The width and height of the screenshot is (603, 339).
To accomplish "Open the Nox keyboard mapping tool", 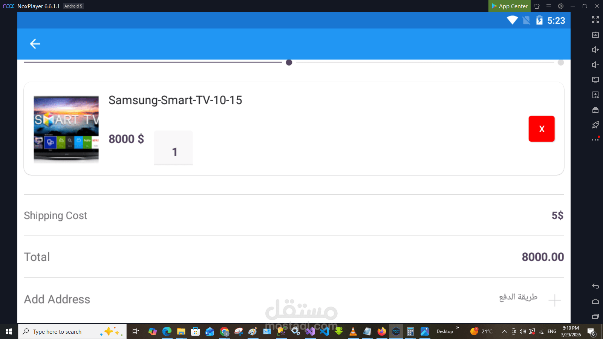I will tap(595, 35).
